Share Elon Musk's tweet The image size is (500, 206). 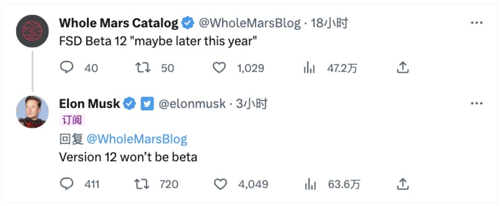coord(403,184)
